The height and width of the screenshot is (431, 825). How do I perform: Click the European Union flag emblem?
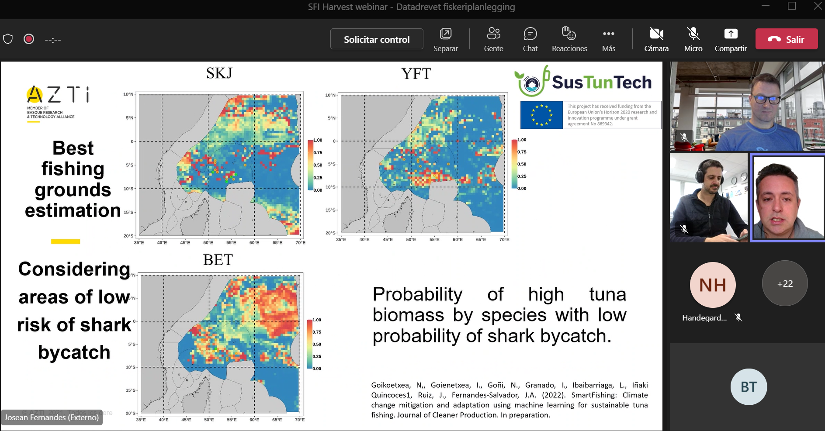541,115
